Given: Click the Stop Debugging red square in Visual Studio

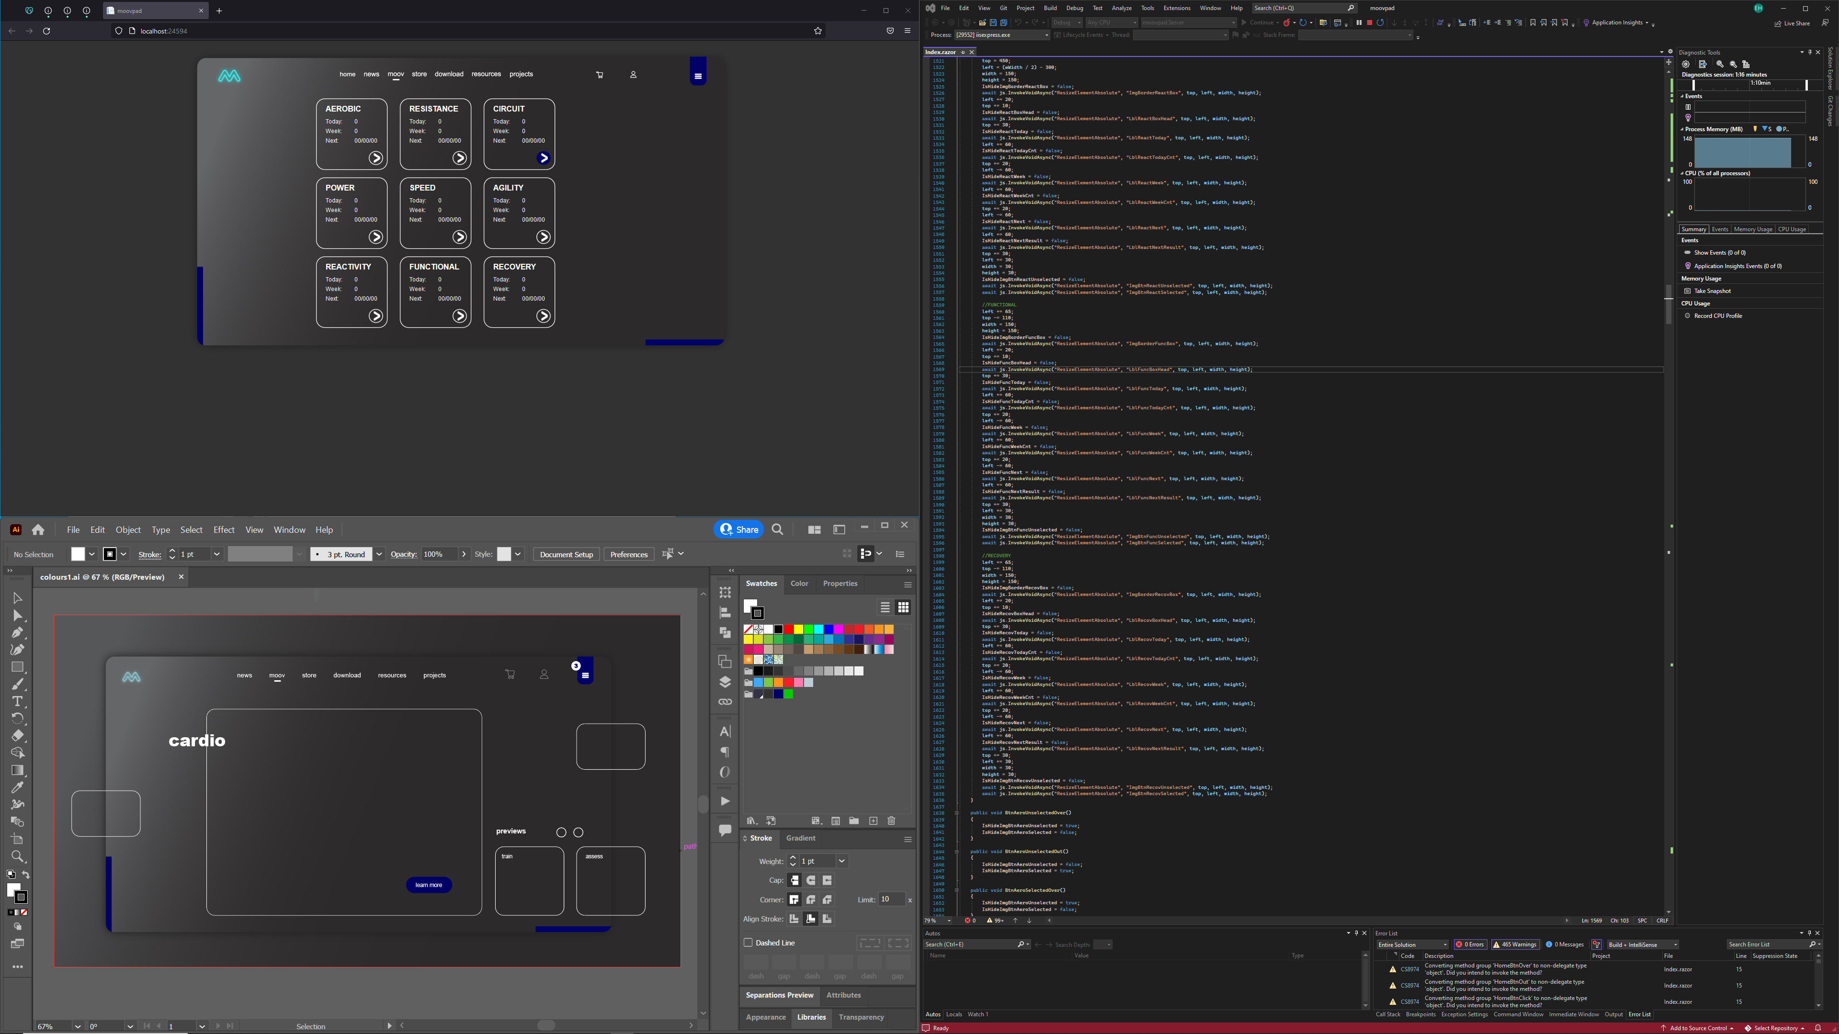Looking at the screenshot, I should tap(1369, 22).
